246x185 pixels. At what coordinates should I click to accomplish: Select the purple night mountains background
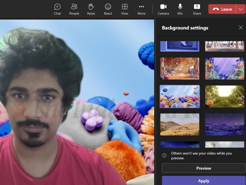click(225, 125)
